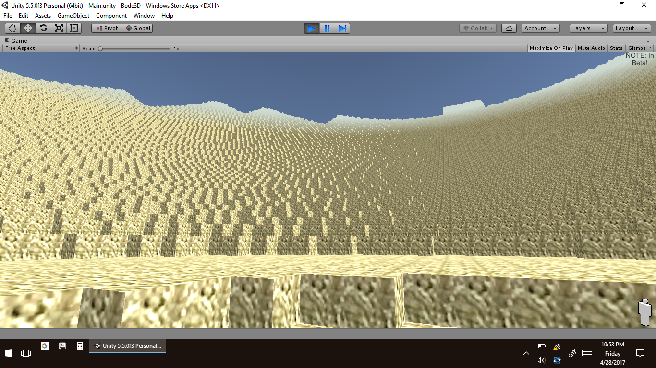Pause the running game
The image size is (656, 368).
tap(327, 28)
